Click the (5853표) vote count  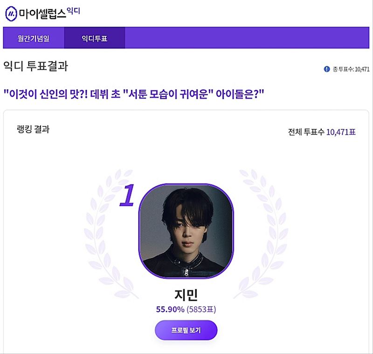(x=201, y=309)
